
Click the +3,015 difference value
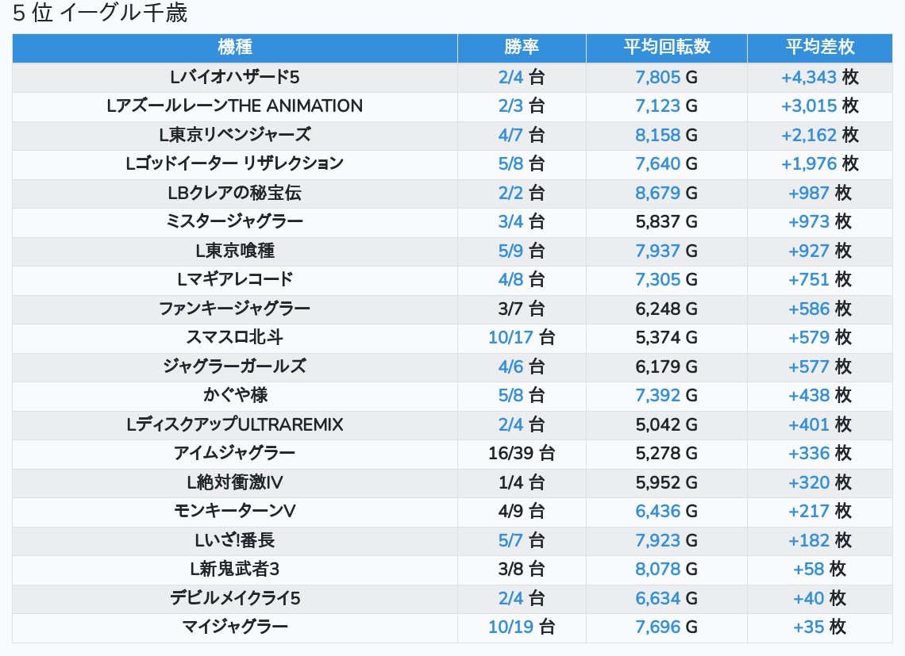coord(809,105)
